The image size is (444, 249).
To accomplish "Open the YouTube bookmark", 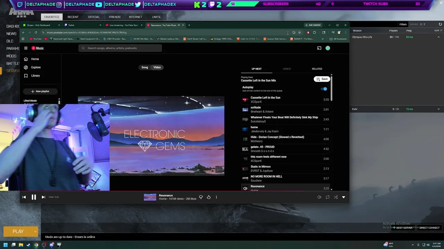I will pos(35,39).
